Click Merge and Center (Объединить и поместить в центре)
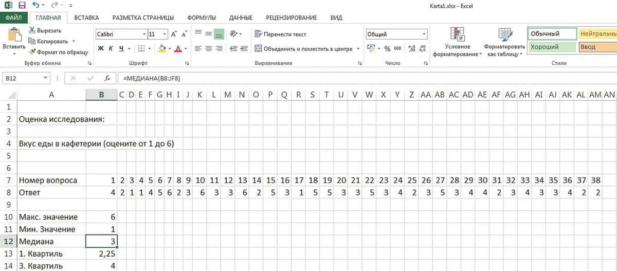617x271 pixels. click(307, 49)
